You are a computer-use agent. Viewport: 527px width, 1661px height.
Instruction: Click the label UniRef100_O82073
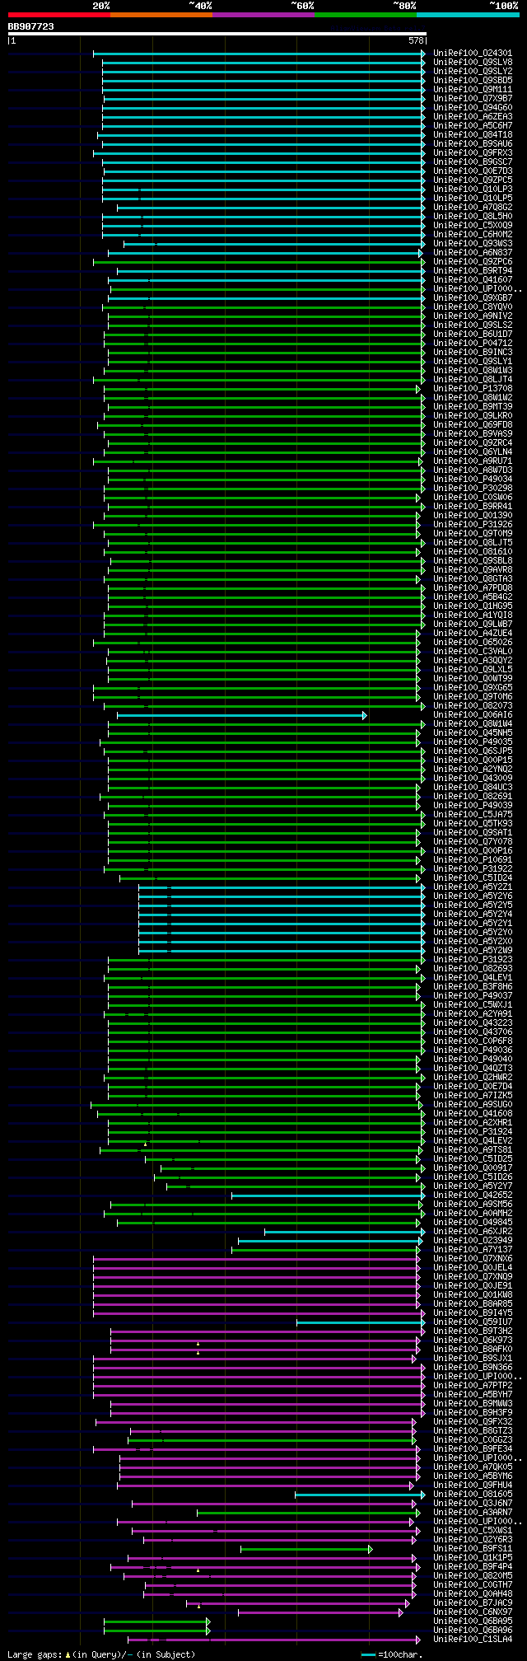pyautogui.click(x=473, y=706)
